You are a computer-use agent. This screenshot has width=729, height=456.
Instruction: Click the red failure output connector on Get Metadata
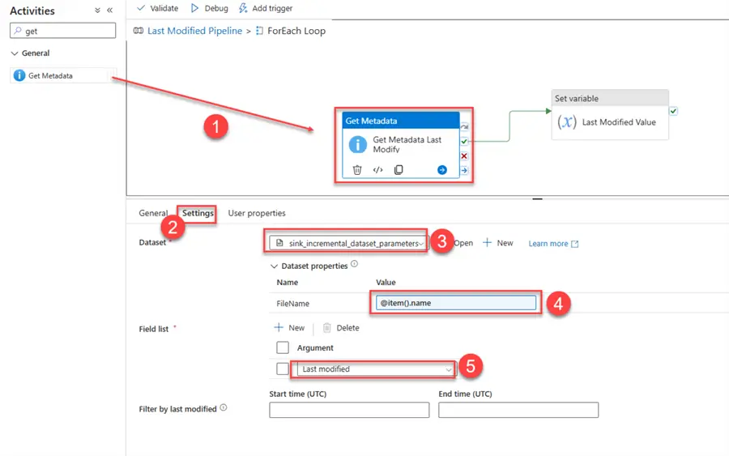click(464, 156)
